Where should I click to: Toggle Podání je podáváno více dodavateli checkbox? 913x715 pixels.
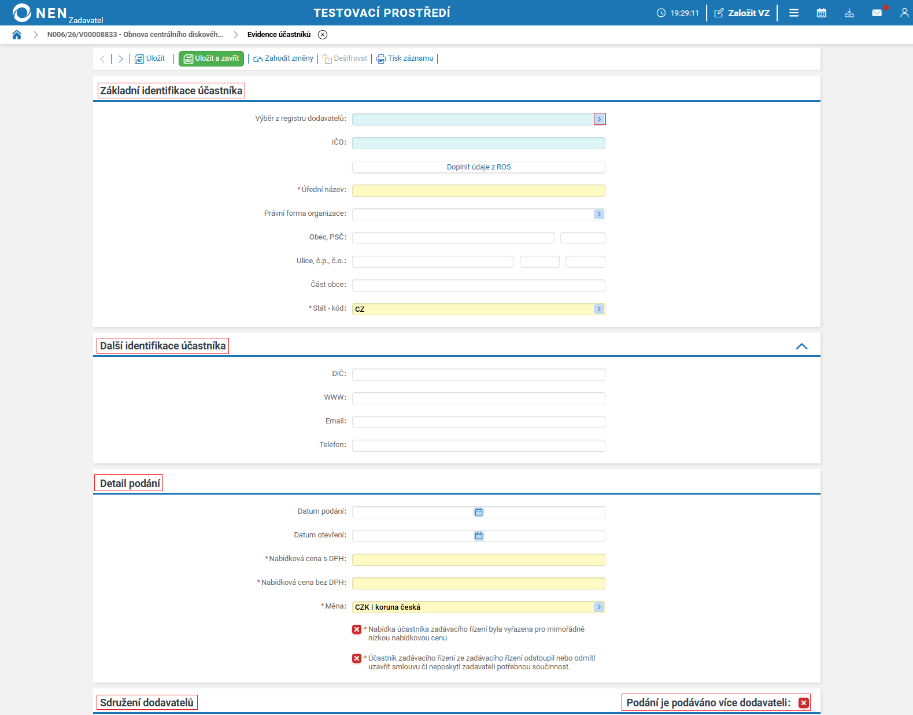(804, 703)
